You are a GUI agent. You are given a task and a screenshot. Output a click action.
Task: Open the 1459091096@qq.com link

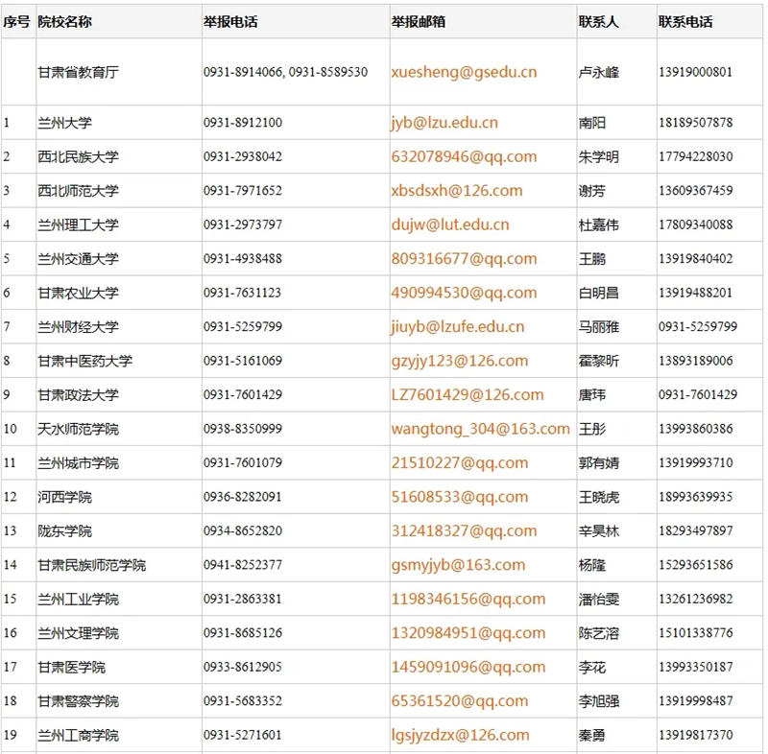click(468, 667)
